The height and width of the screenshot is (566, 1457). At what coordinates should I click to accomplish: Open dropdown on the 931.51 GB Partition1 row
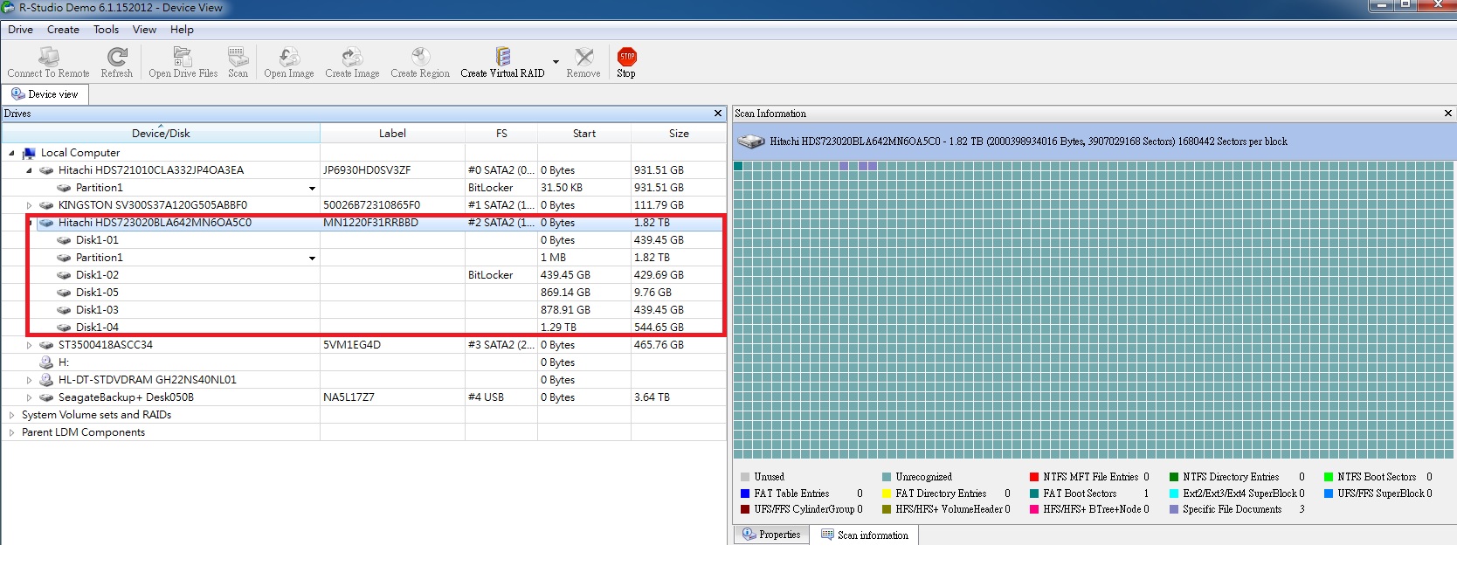(312, 189)
